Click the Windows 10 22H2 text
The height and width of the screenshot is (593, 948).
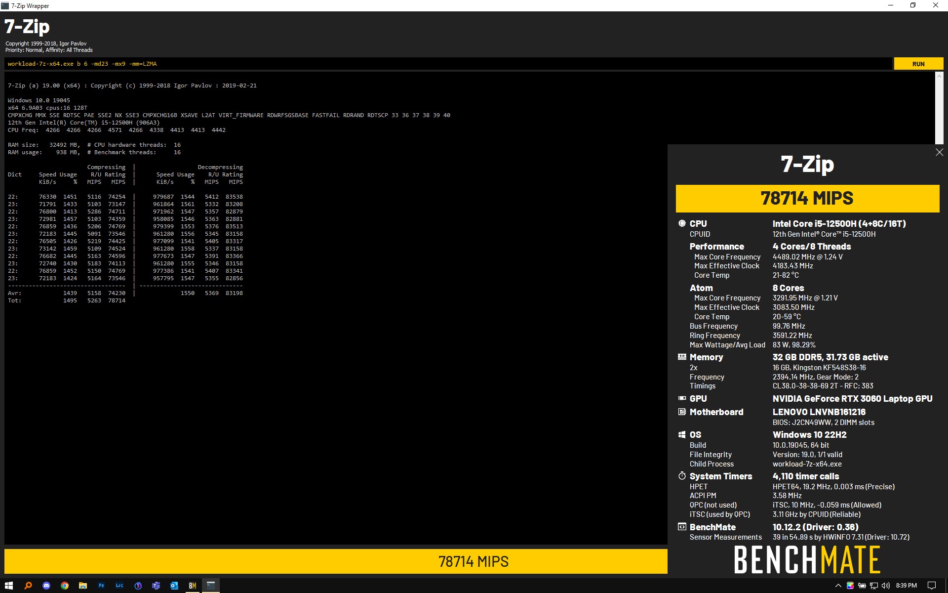click(810, 434)
